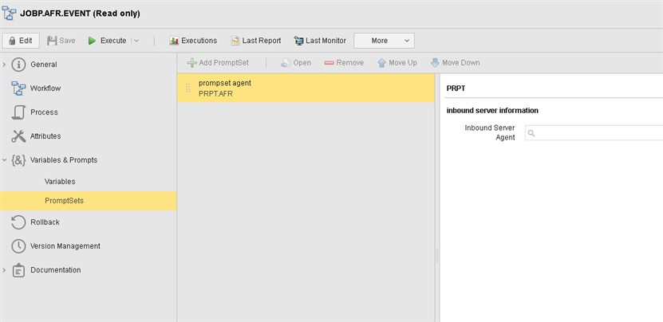Select the prompset agent PRPT.AFR row
The width and height of the screenshot is (663, 322).
[306, 88]
